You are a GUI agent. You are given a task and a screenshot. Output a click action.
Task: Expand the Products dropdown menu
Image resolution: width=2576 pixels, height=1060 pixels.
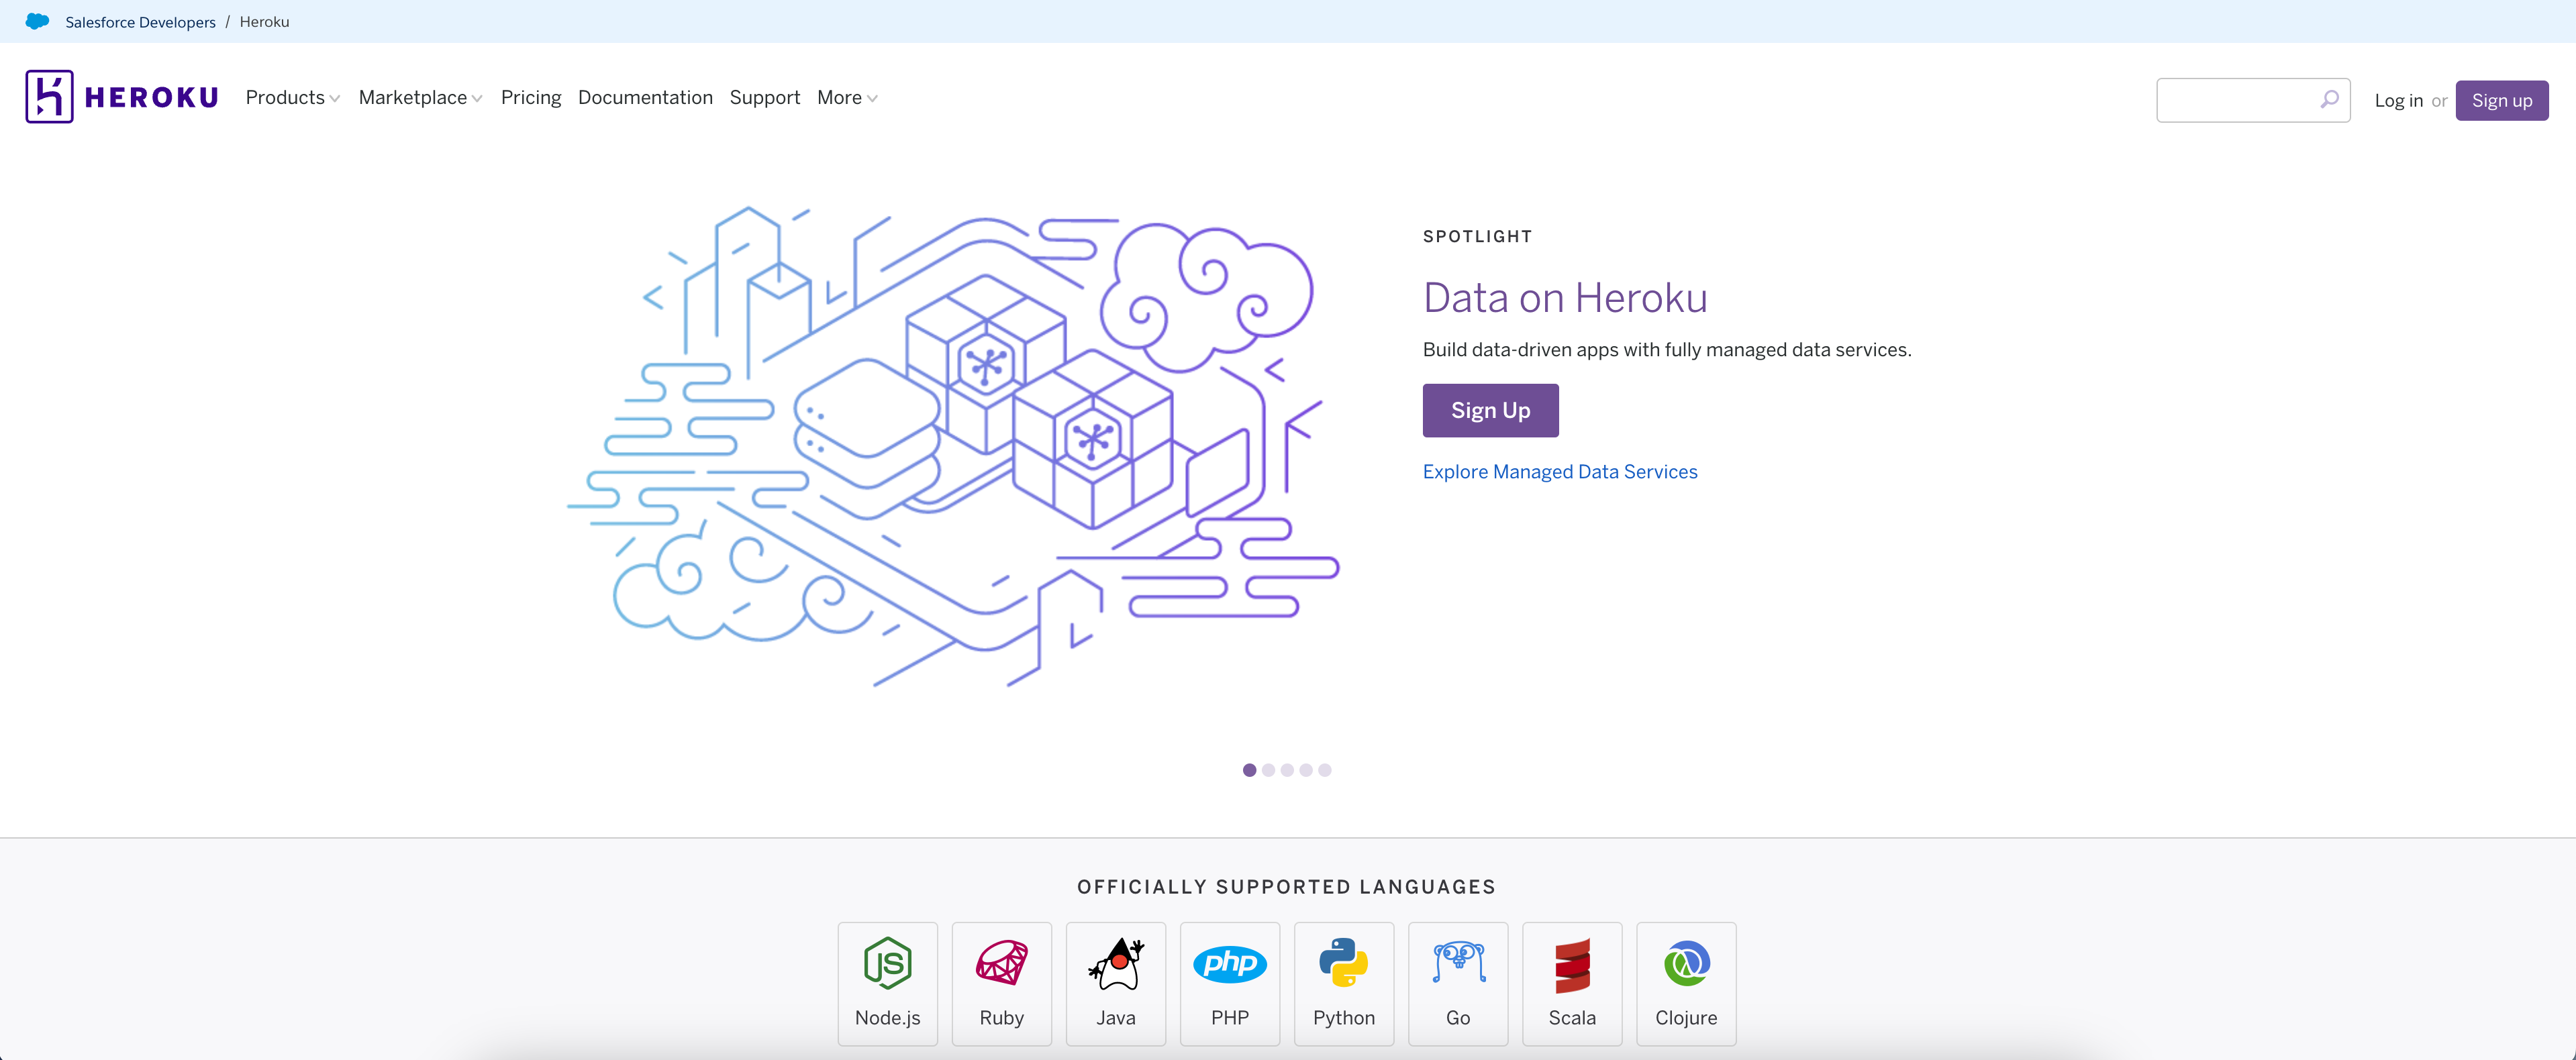(x=293, y=97)
